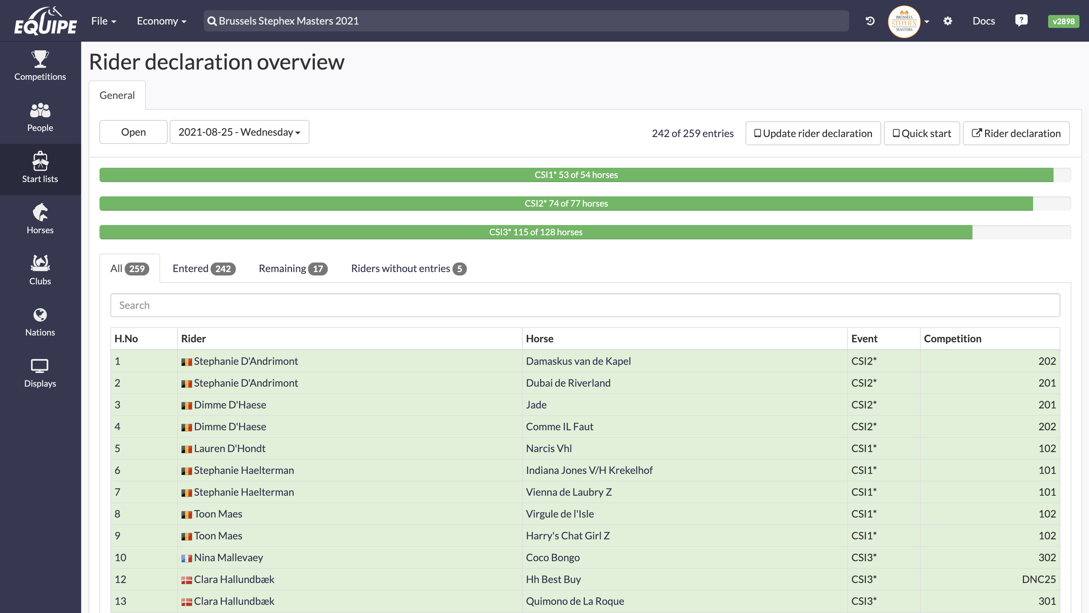1089x613 pixels.
Task: Focus the rider Search input field
Action: click(585, 305)
